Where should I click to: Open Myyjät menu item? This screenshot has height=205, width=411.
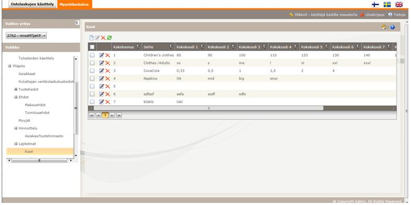(x=24, y=121)
